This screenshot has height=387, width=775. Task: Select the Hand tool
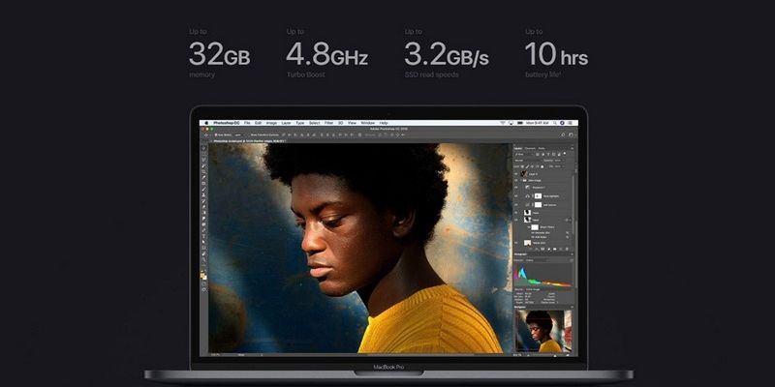coord(203,253)
